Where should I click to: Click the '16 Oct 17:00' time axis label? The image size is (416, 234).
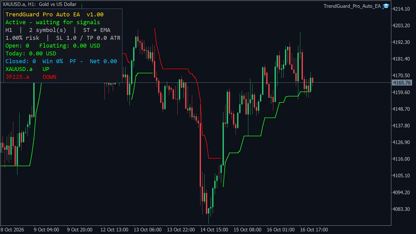click(314, 230)
